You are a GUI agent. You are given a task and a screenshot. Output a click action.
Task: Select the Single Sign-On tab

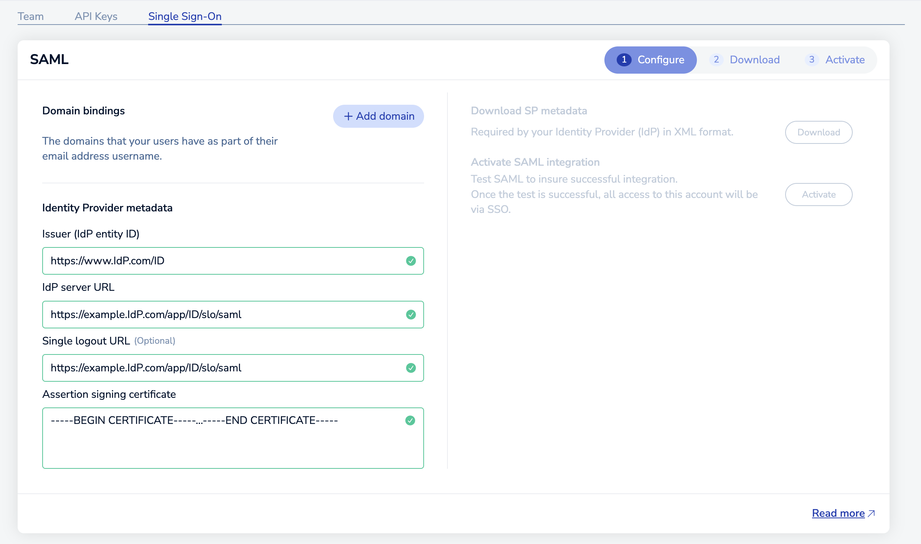[x=185, y=16]
